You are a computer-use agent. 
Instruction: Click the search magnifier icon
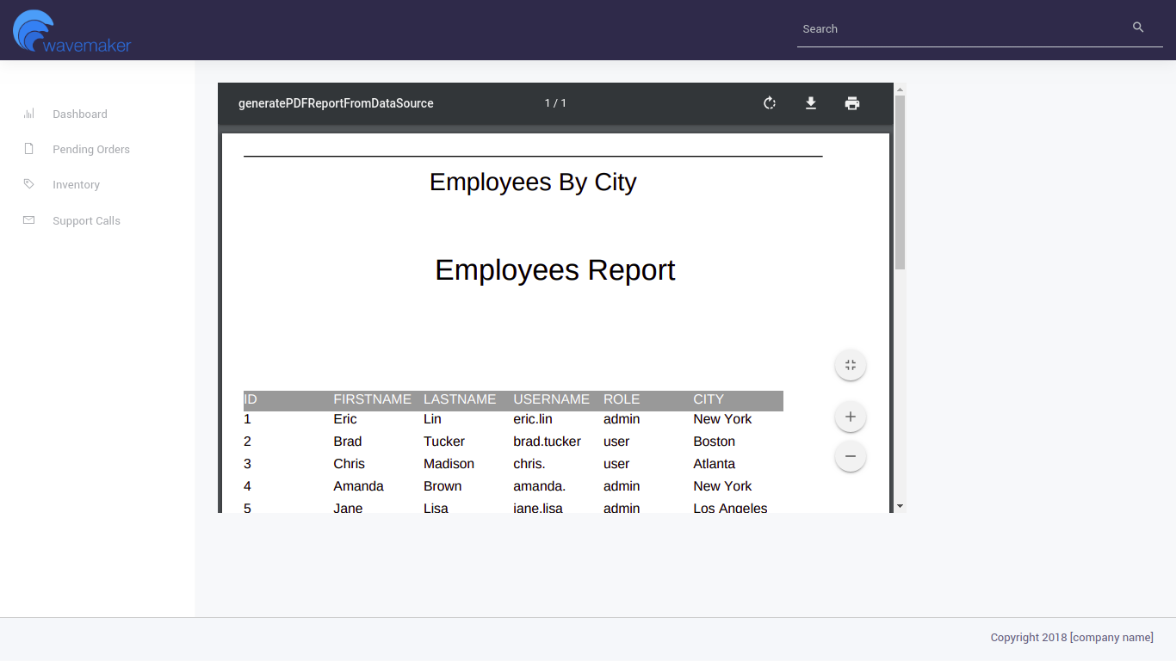1138,28
